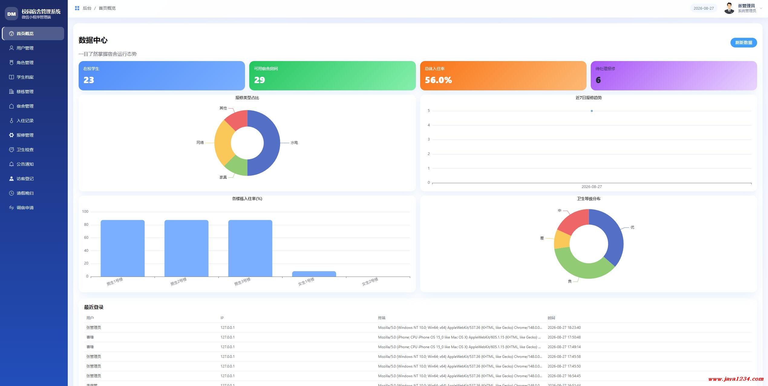Click the 男生1号楼 occupancy bar
Viewport: 768px width, 386px height.
tap(123, 248)
